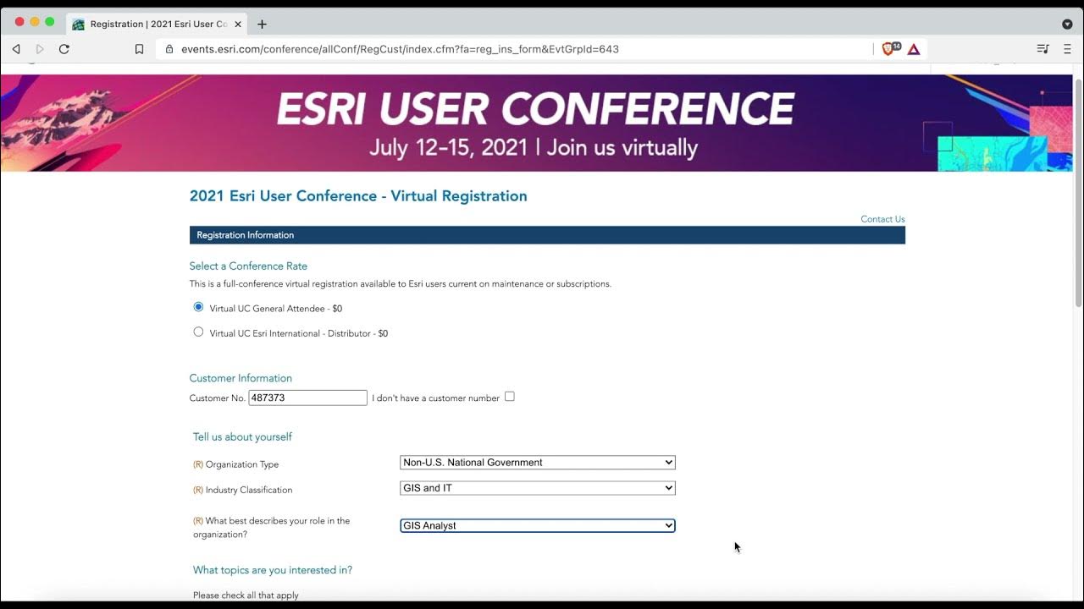Reload the page with the refresh icon

[64, 49]
